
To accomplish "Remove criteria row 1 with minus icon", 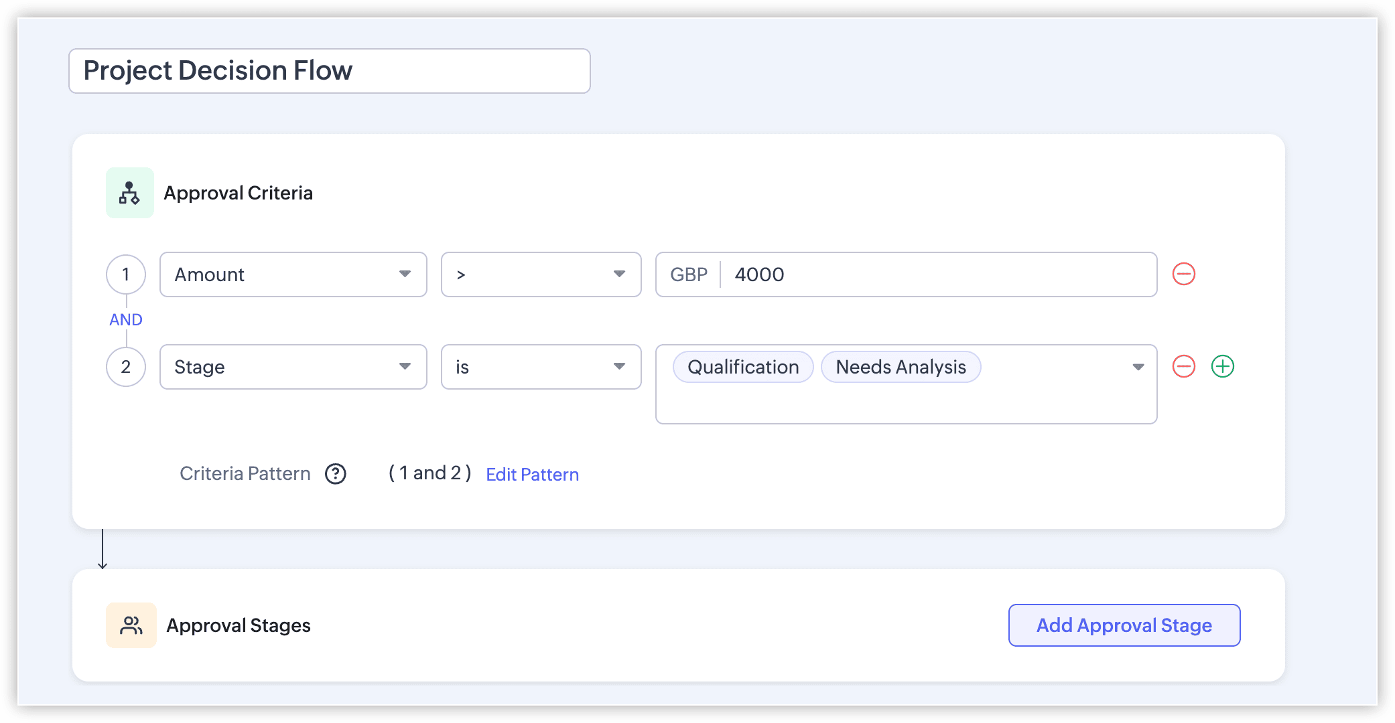I will pyautogui.click(x=1184, y=274).
